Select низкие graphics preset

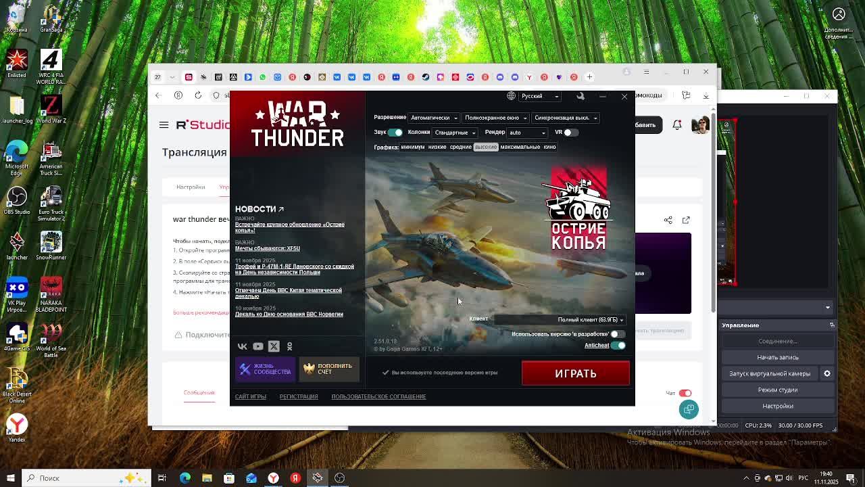[x=437, y=147]
